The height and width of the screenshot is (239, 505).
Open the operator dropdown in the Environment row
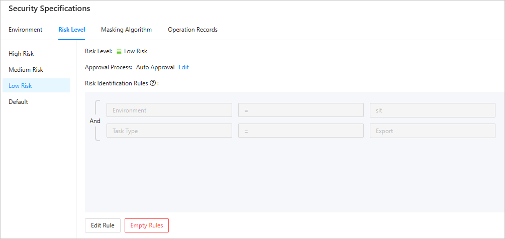coord(300,110)
